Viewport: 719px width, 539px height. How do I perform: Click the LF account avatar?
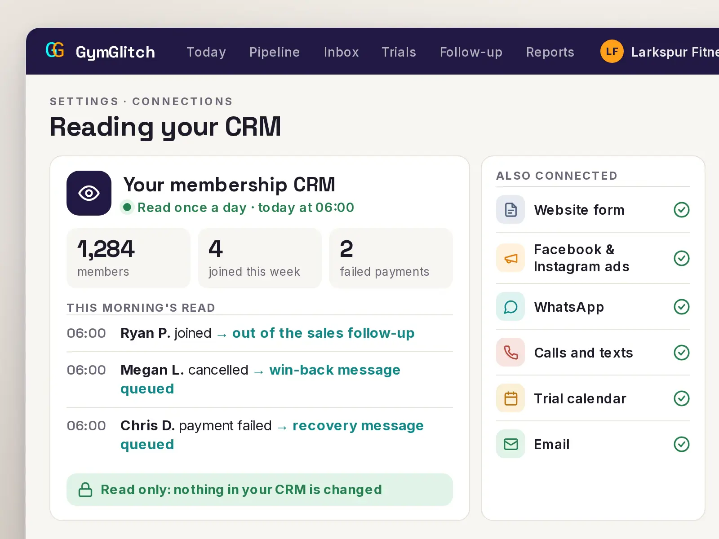pyautogui.click(x=612, y=51)
